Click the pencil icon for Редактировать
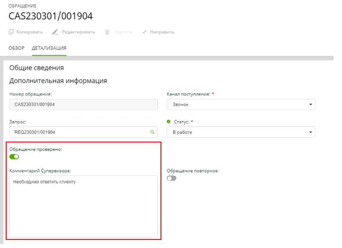Viewport: 342px width, 248px height. tap(55, 32)
